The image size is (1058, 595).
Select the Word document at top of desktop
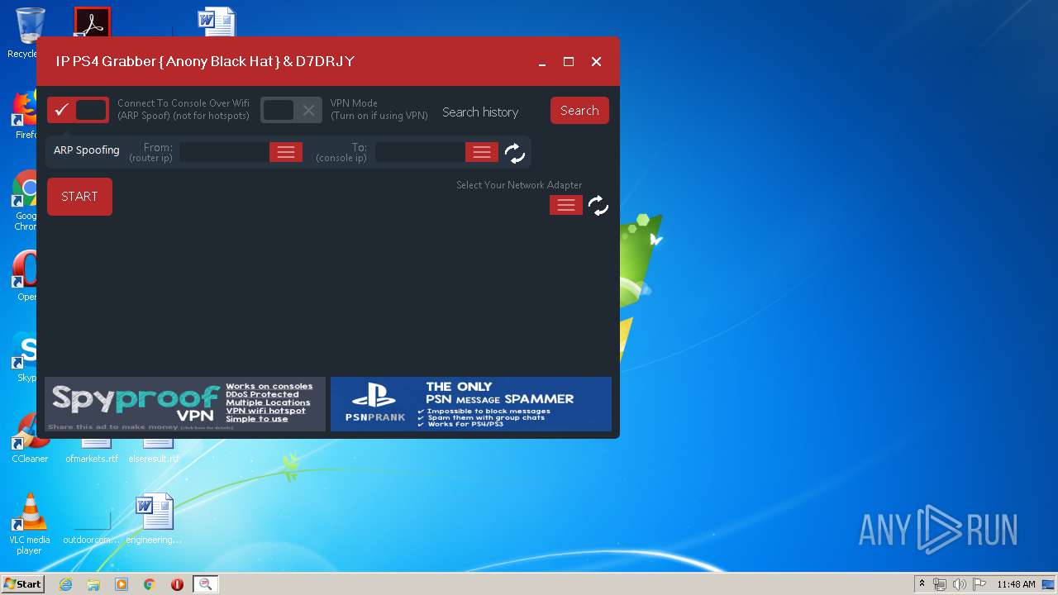click(x=217, y=21)
